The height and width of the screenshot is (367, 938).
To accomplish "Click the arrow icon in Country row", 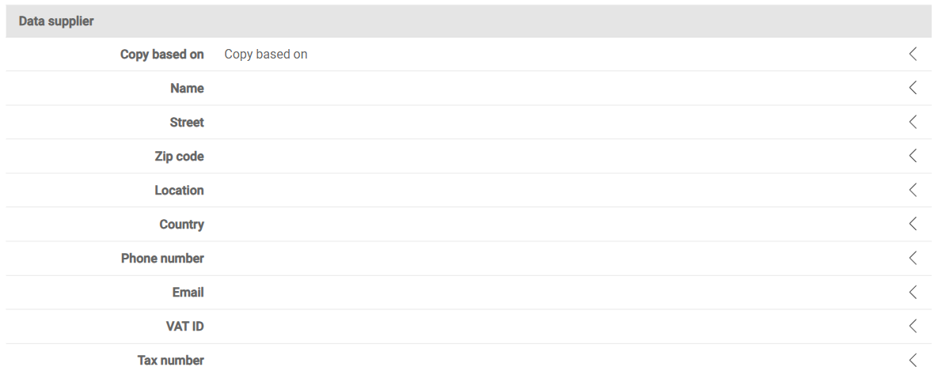I will (x=913, y=224).
